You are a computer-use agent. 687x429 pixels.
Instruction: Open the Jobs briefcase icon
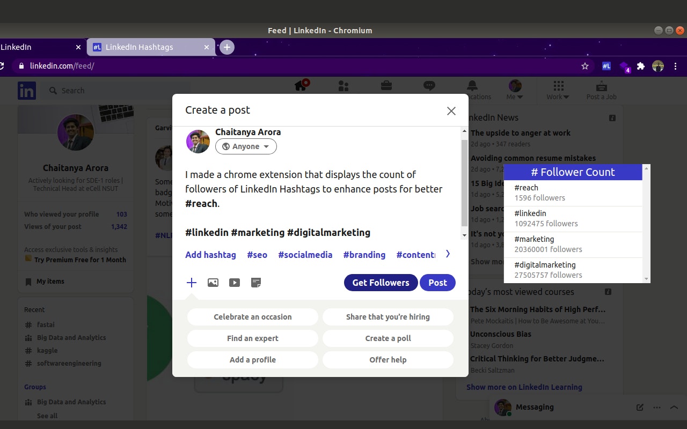point(386,86)
